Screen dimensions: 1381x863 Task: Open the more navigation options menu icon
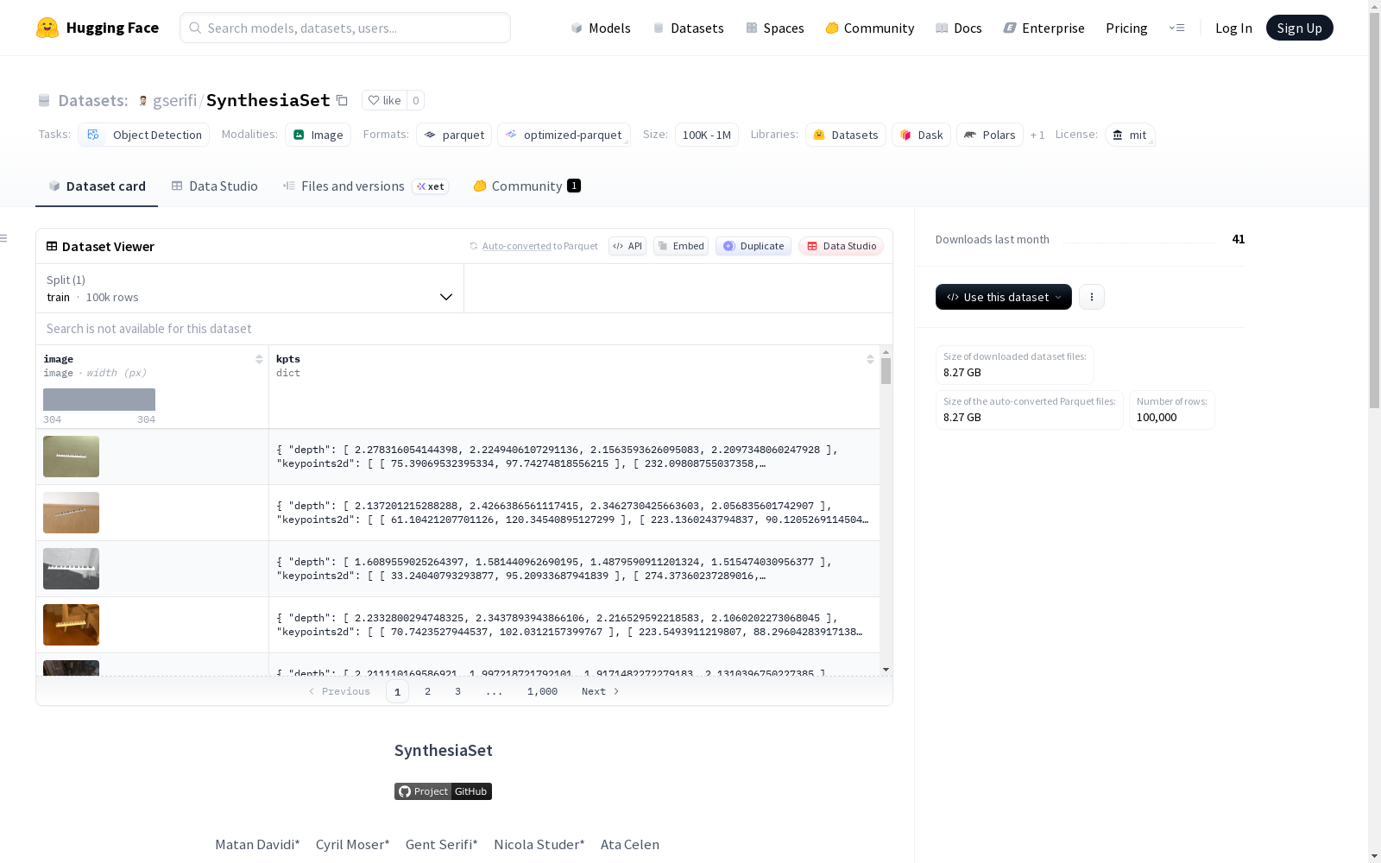pos(1176,28)
